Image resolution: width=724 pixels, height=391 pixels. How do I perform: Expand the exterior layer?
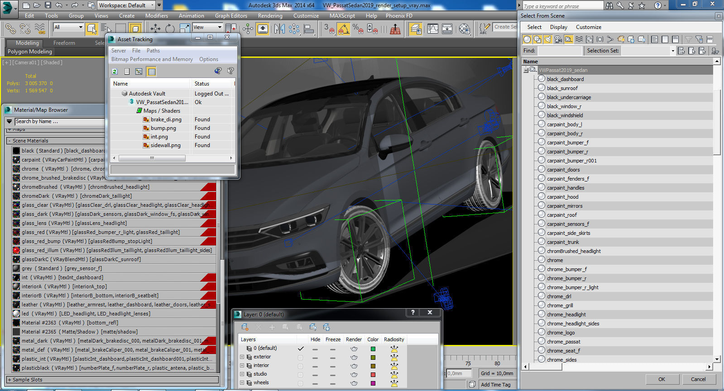[242, 357]
